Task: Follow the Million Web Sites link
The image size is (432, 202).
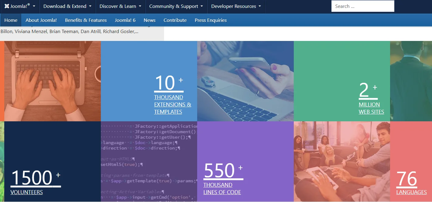Action: point(372,108)
